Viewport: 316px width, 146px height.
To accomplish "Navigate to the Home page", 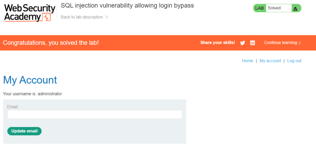I will (x=247, y=61).
